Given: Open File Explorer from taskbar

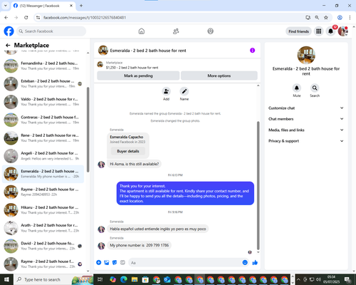Looking at the screenshot, I should (x=135, y=279).
